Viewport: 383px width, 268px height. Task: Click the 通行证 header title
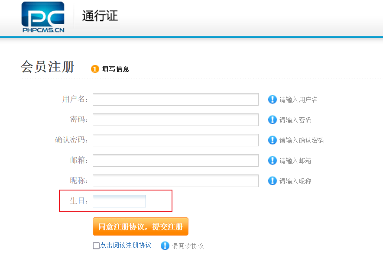coord(100,16)
